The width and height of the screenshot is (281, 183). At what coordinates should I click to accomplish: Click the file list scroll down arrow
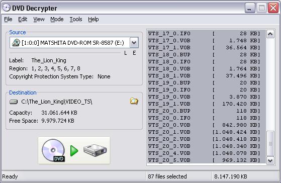[270, 160]
